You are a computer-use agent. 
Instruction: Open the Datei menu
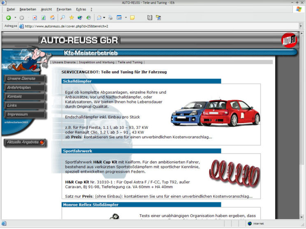11,9
